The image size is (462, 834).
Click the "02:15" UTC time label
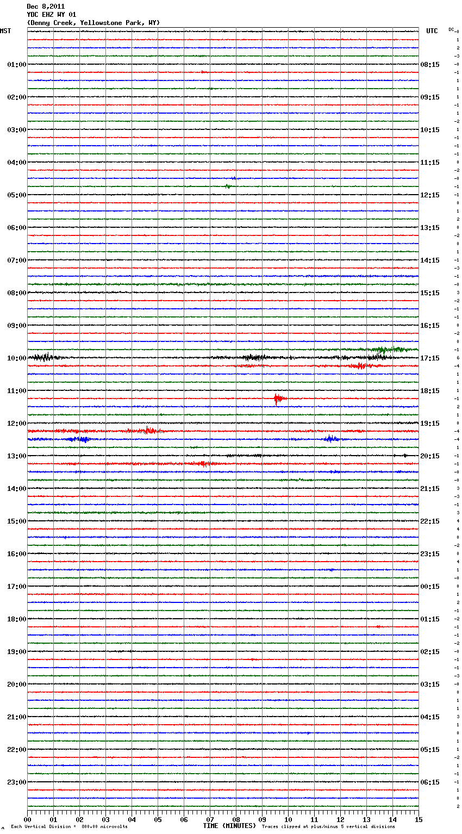(x=430, y=652)
